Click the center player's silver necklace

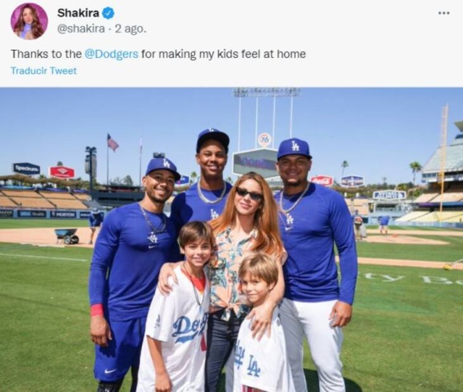tap(210, 195)
